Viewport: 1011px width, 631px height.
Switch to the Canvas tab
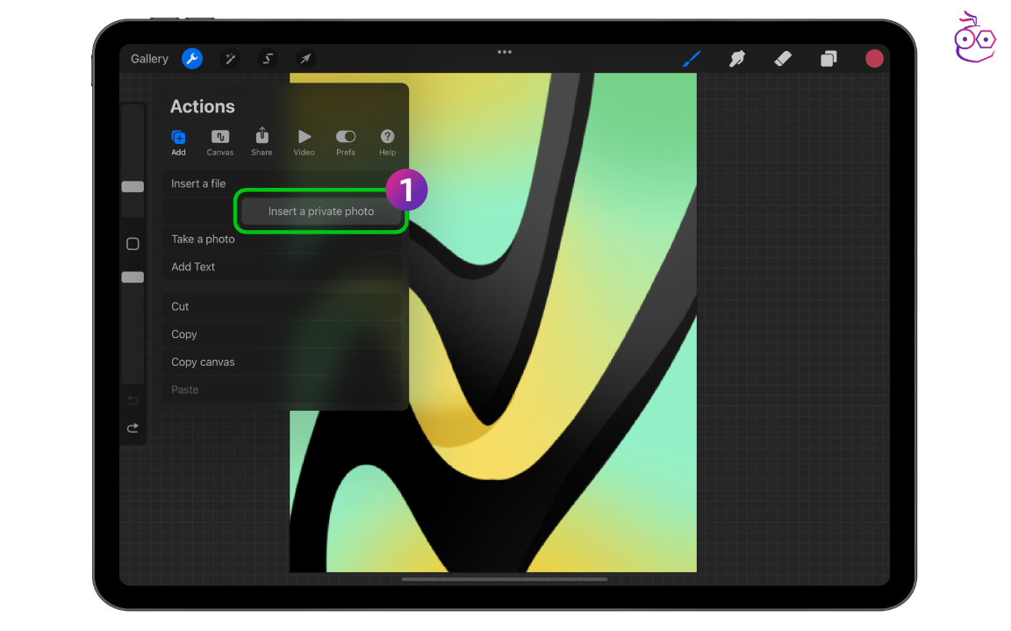220,142
